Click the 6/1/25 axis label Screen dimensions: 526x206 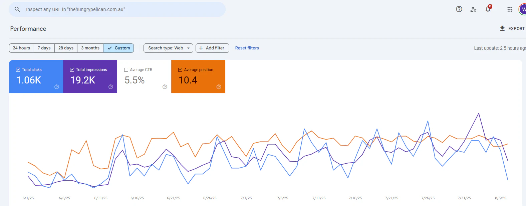tap(28, 198)
